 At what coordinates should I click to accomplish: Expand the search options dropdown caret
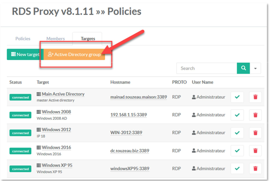[255, 68]
